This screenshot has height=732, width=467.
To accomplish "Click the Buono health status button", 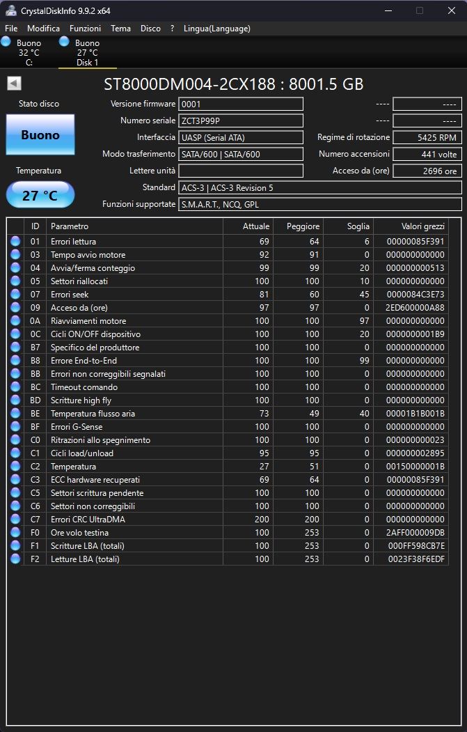I will (x=40, y=135).
